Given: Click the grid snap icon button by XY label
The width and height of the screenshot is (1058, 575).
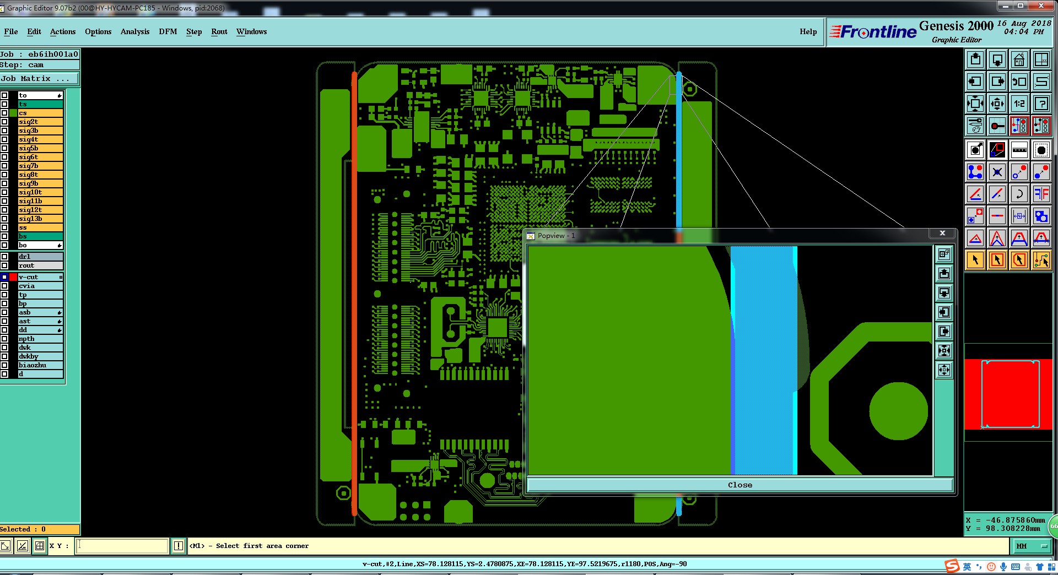Looking at the screenshot, I should 40,546.
